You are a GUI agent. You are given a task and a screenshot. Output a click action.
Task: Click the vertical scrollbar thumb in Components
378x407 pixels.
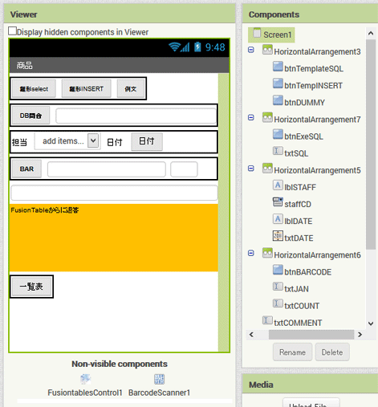371,144
